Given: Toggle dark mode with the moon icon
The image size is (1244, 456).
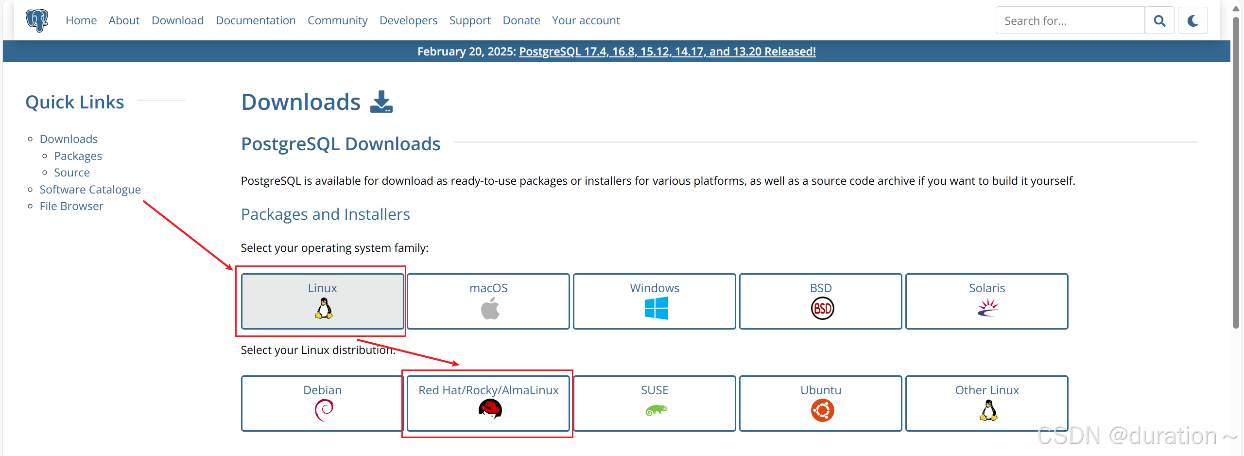Looking at the screenshot, I should 1192,20.
